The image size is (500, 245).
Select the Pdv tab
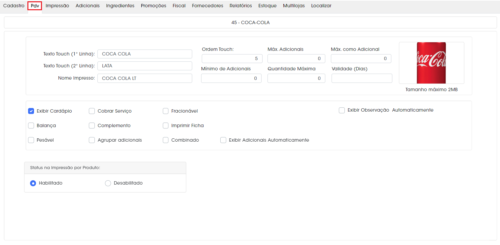point(35,6)
